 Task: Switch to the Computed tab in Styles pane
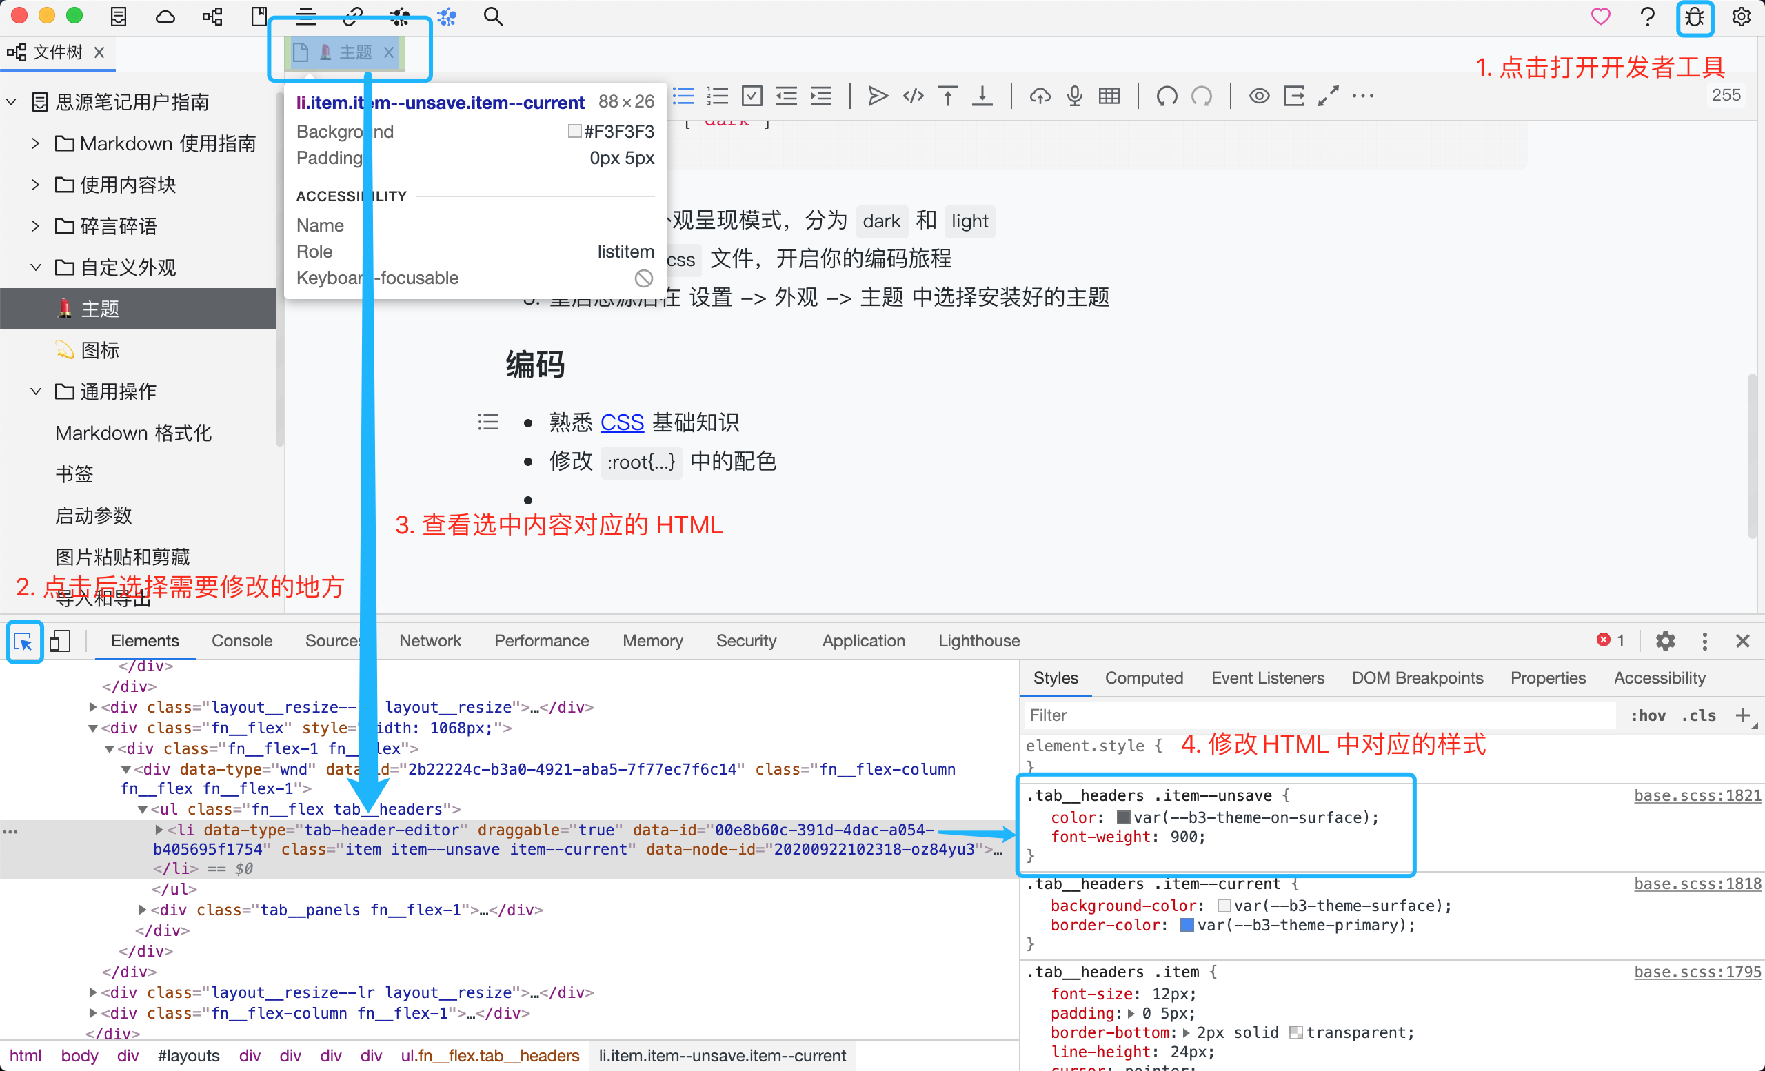click(1144, 678)
